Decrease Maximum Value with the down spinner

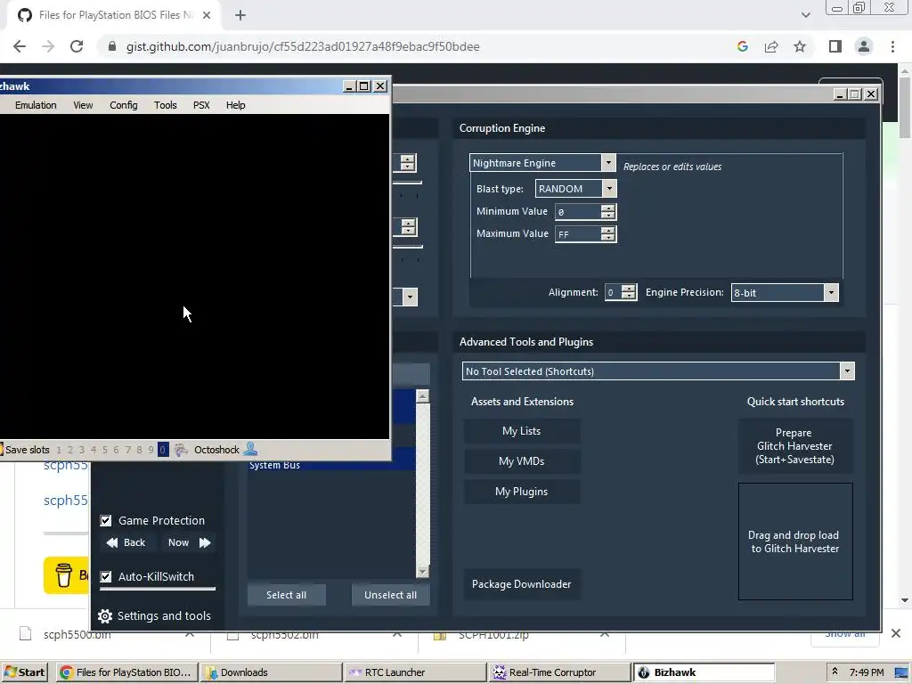click(607, 238)
